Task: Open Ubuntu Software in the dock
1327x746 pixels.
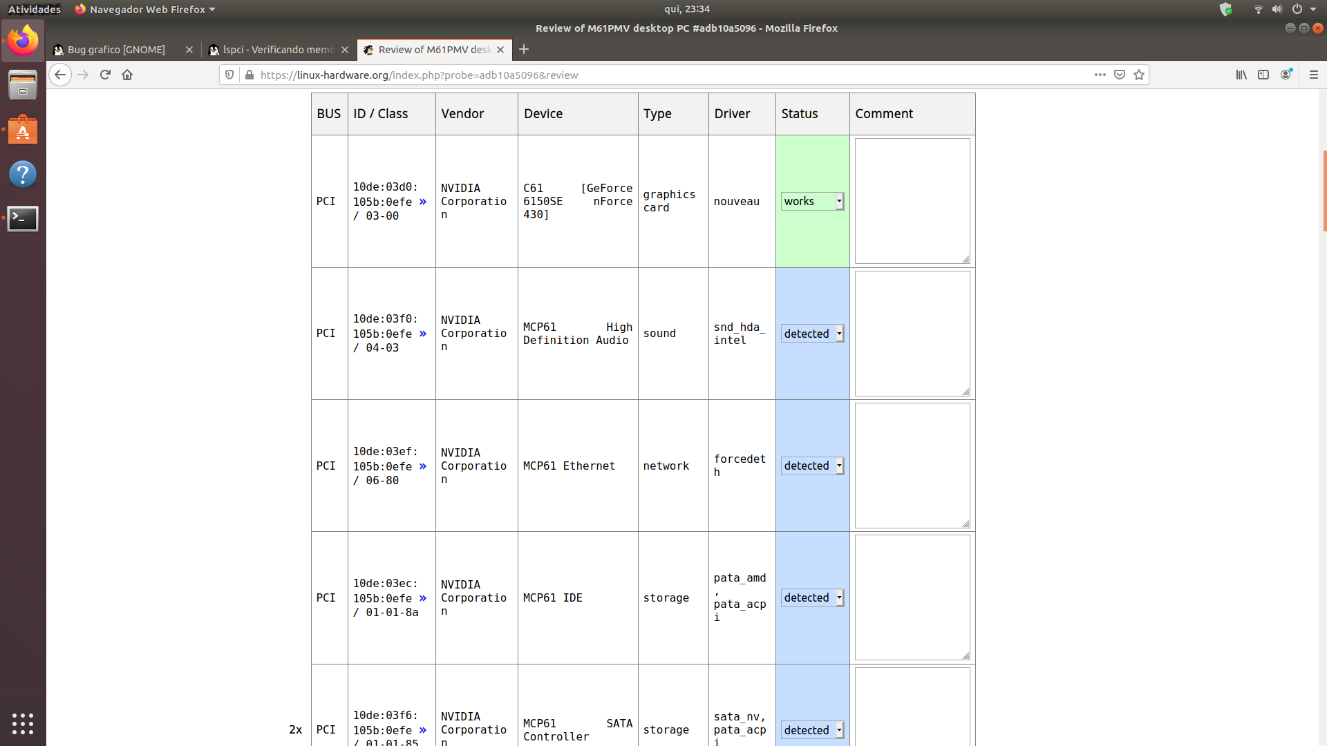Action: point(23,130)
